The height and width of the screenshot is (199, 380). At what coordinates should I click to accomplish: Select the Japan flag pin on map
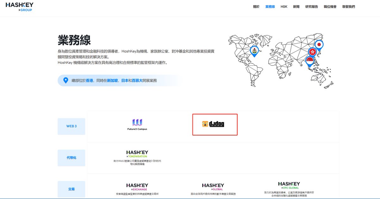click(x=319, y=46)
